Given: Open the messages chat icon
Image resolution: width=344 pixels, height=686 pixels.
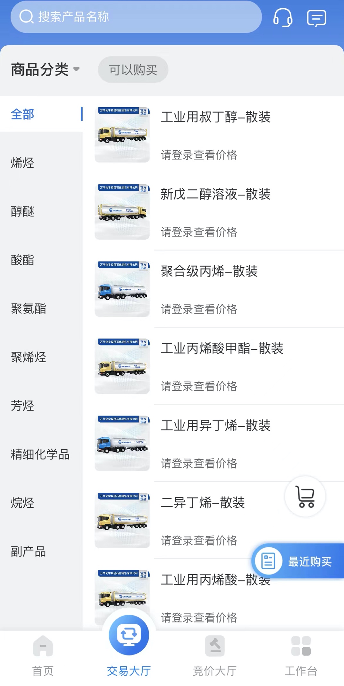Looking at the screenshot, I should (316, 18).
